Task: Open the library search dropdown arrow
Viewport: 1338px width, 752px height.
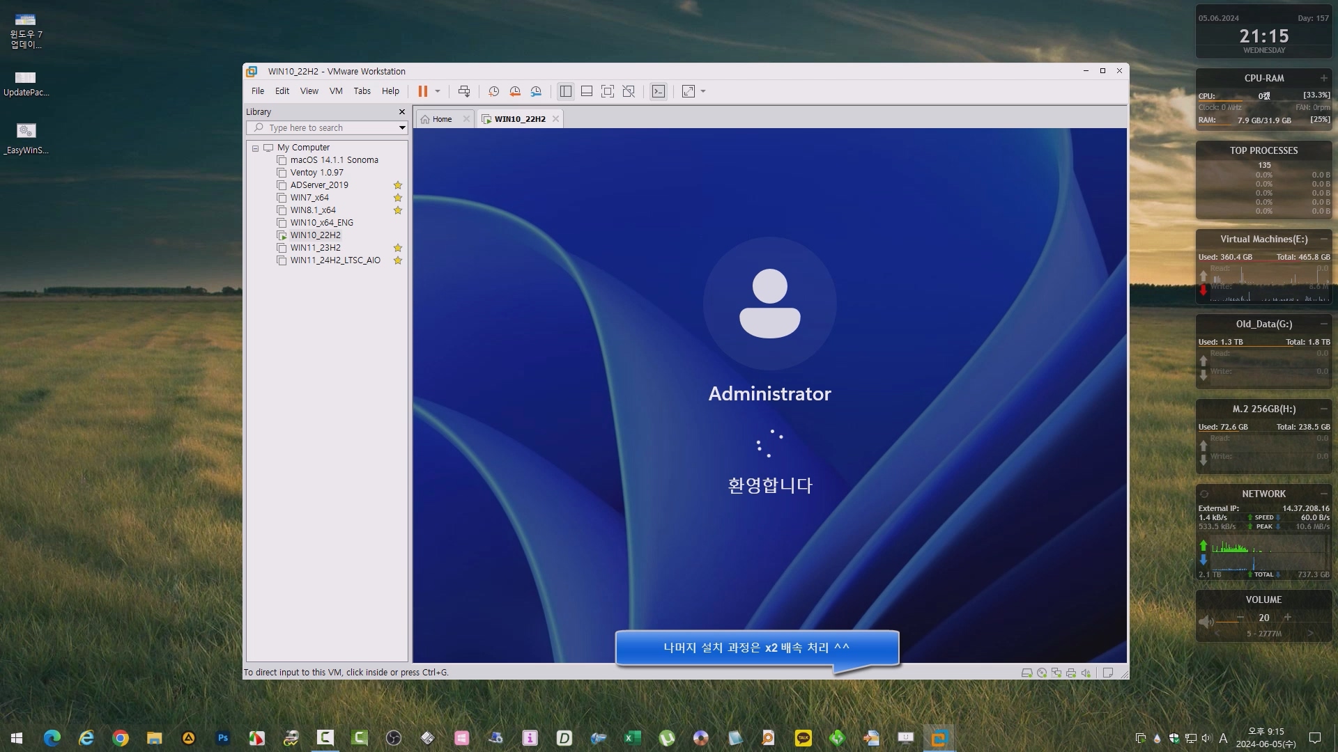Action: (402, 127)
